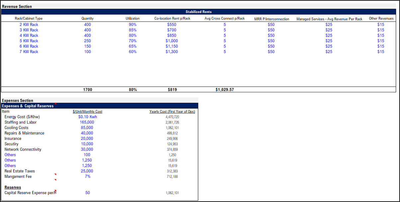Click the 90% utilization for 2 KW Rack

click(x=133, y=25)
